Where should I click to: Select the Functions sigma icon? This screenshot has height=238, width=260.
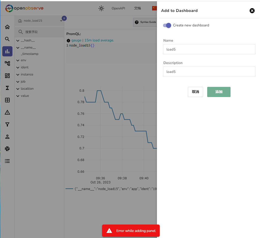tap(7, 88)
